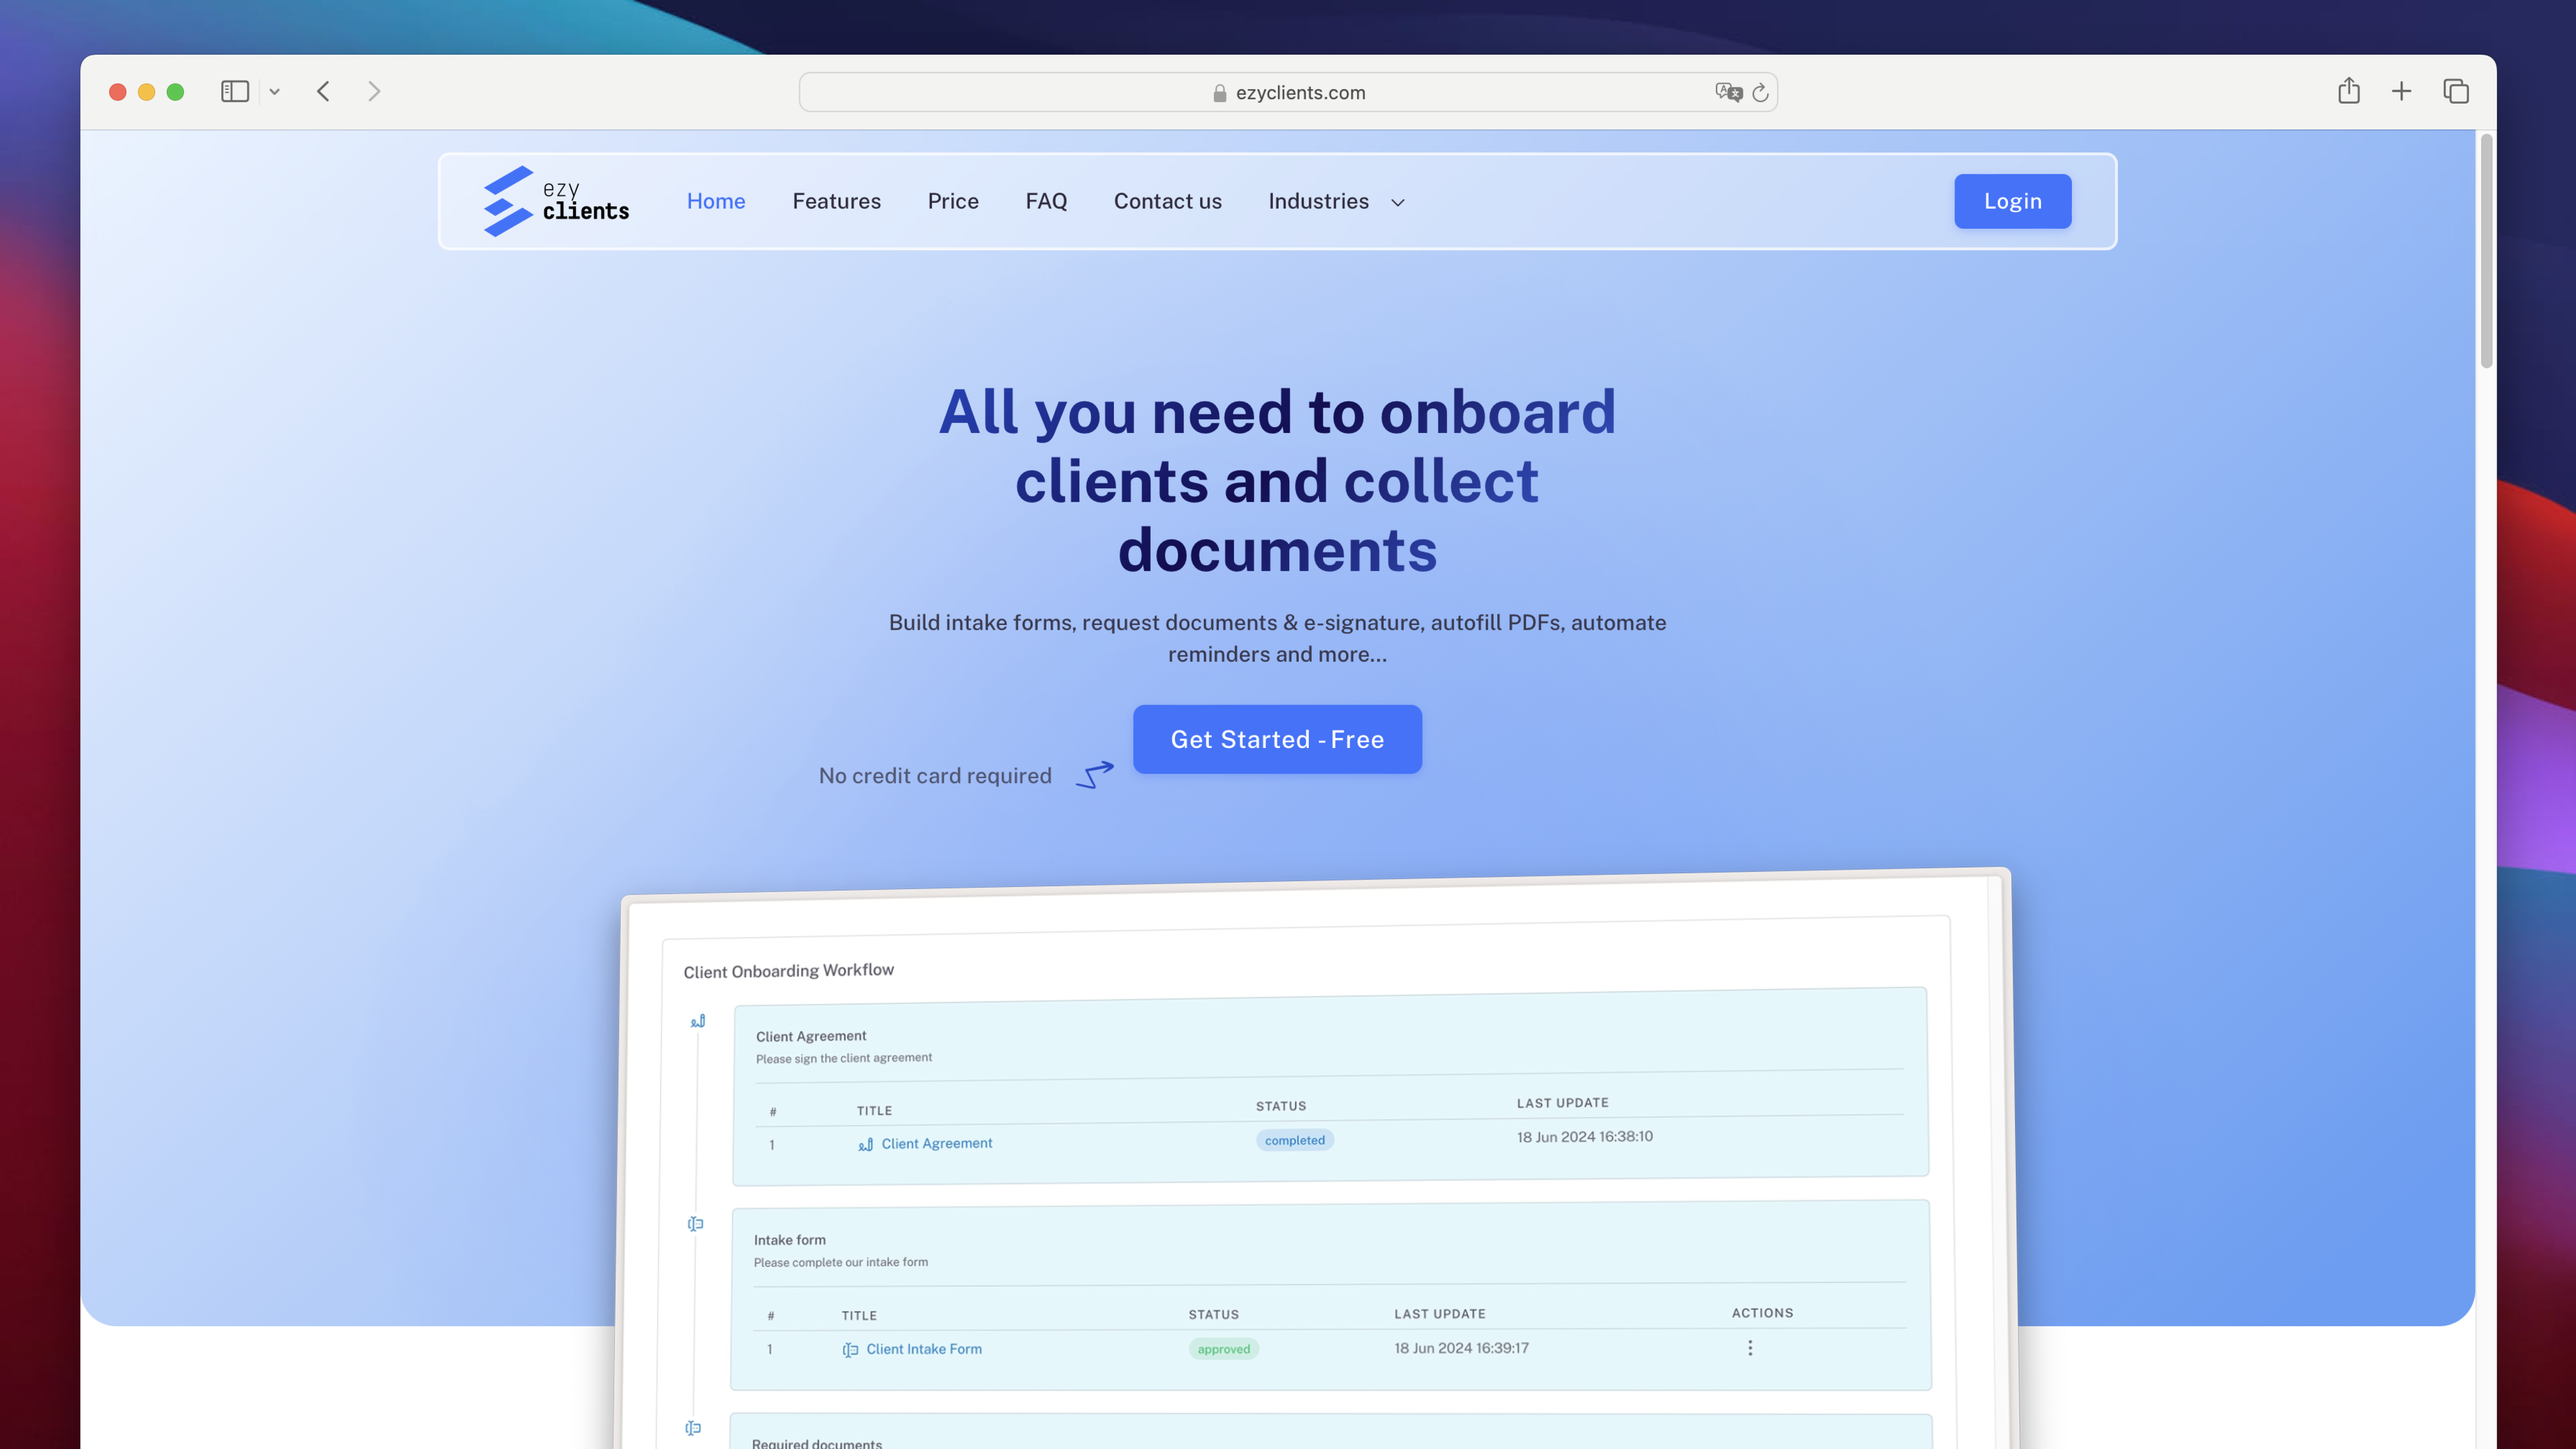Open the FAQ page
2576x1449 pixels.
(x=1046, y=201)
